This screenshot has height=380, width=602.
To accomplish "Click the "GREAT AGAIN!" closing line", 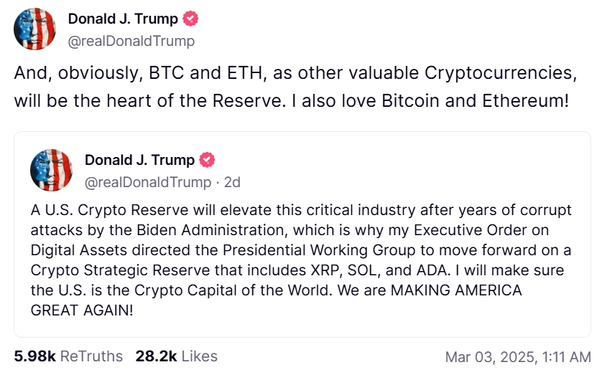I will pos(82,312).
